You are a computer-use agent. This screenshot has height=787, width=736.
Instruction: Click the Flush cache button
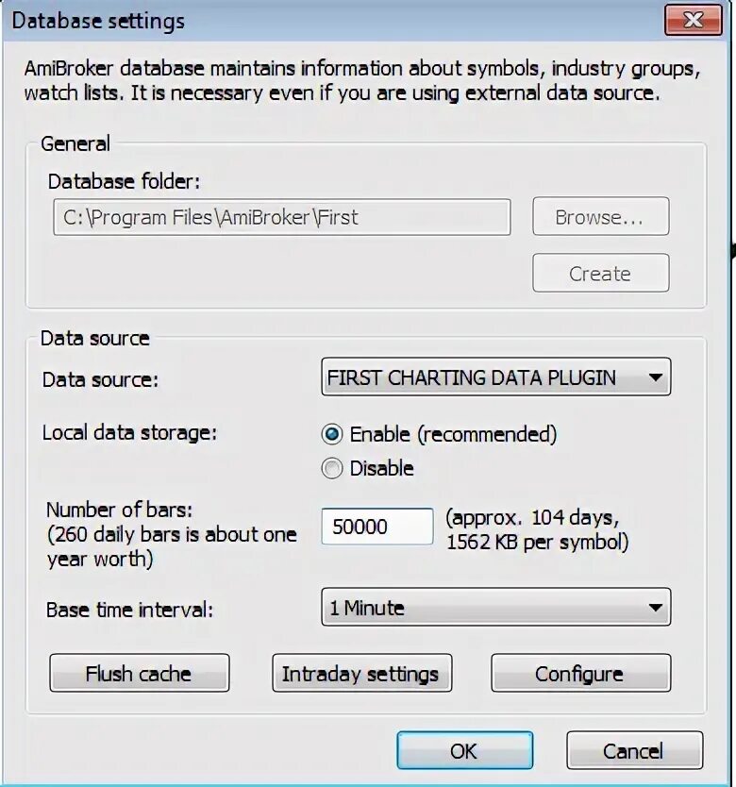click(139, 673)
